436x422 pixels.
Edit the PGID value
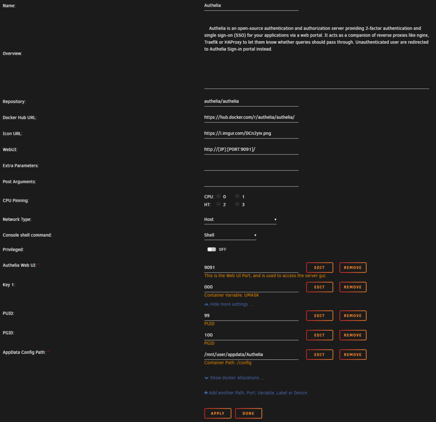click(x=319, y=335)
